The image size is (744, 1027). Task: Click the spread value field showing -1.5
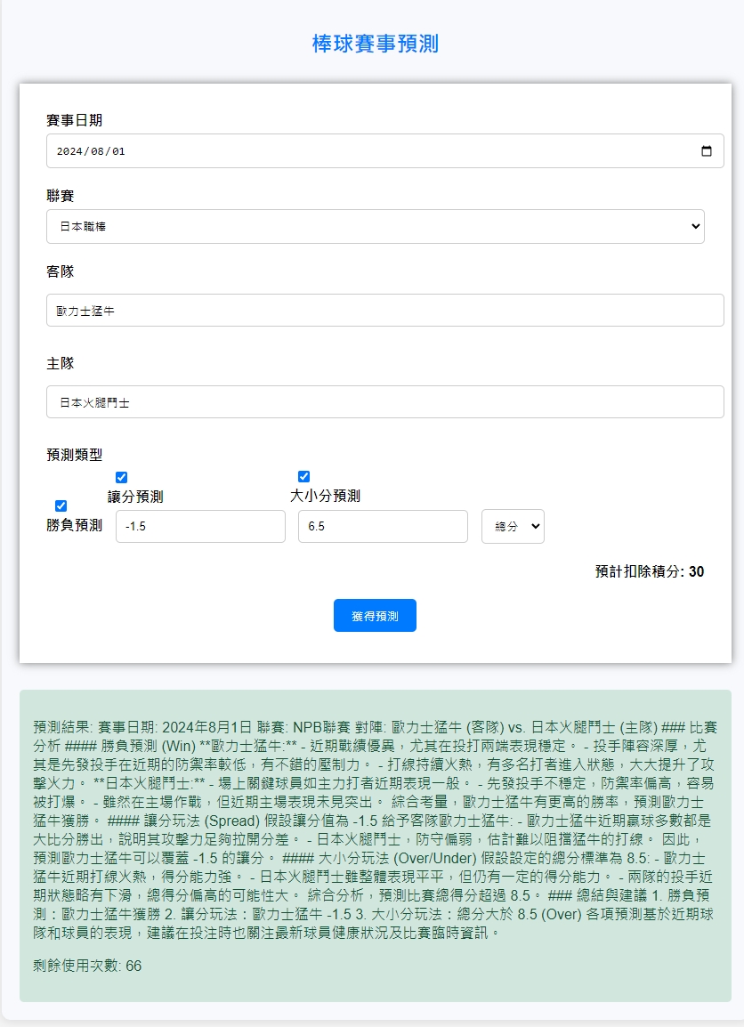click(x=200, y=527)
